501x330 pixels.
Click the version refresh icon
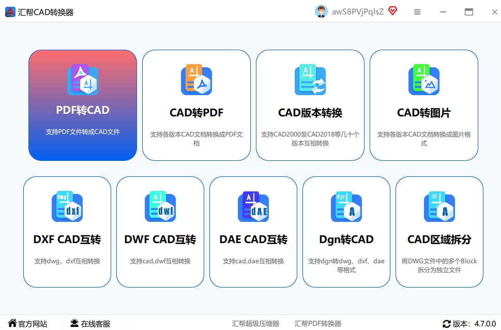[447, 324]
